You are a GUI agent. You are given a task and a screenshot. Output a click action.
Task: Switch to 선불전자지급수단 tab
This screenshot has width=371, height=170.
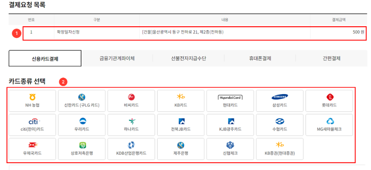[x=189, y=58]
